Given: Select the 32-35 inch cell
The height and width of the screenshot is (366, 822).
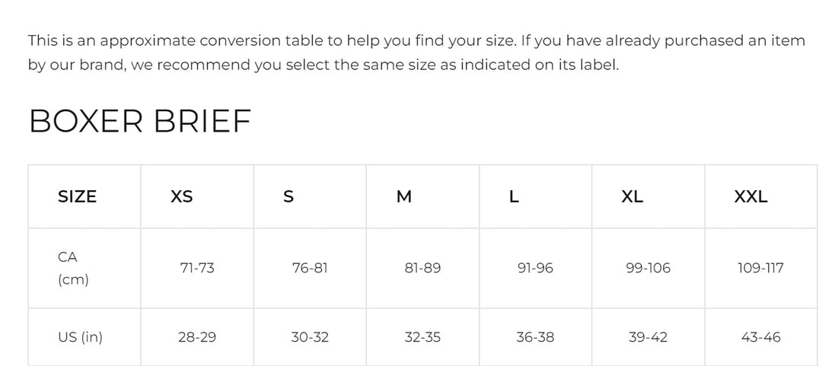Looking at the screenshot, I should click(422, 337).
